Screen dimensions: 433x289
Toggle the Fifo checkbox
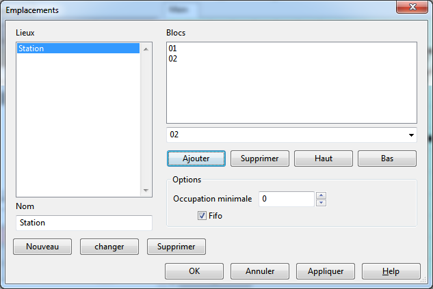coord(202,216)
